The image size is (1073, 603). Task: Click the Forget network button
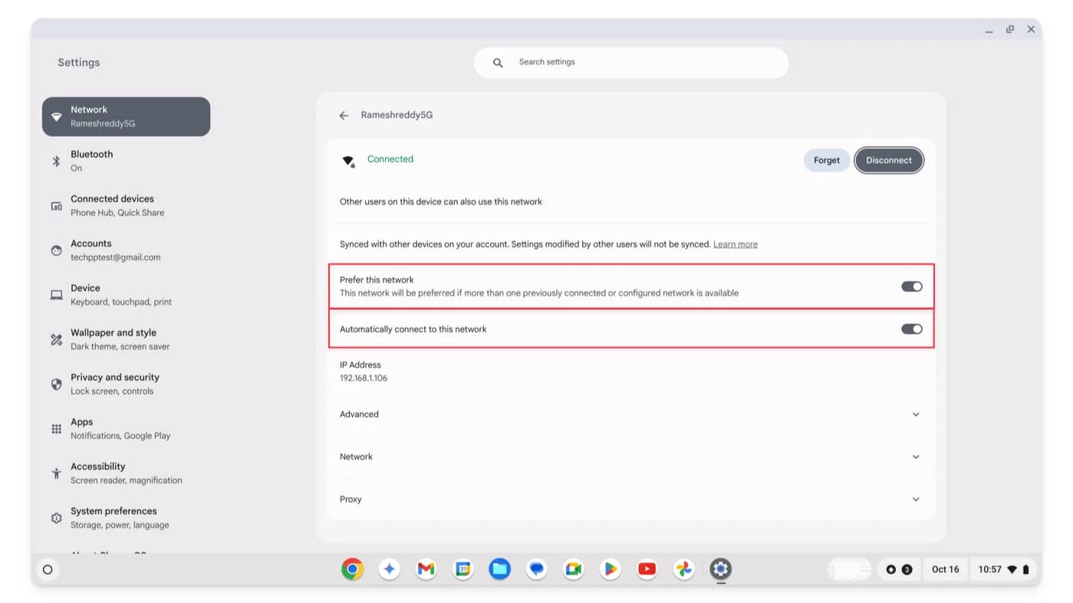coord(826,160)
